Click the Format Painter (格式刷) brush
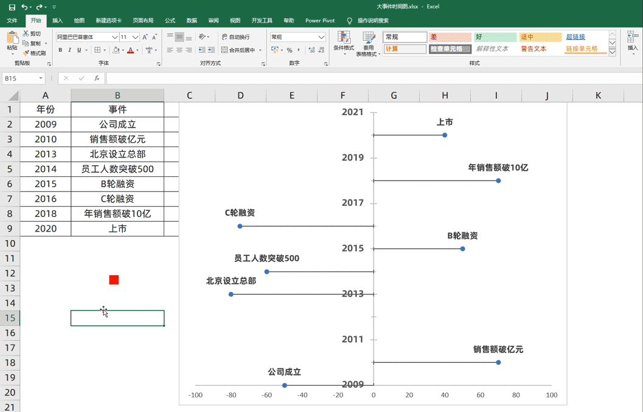This screenshot has width=643, height=412. 26,53
